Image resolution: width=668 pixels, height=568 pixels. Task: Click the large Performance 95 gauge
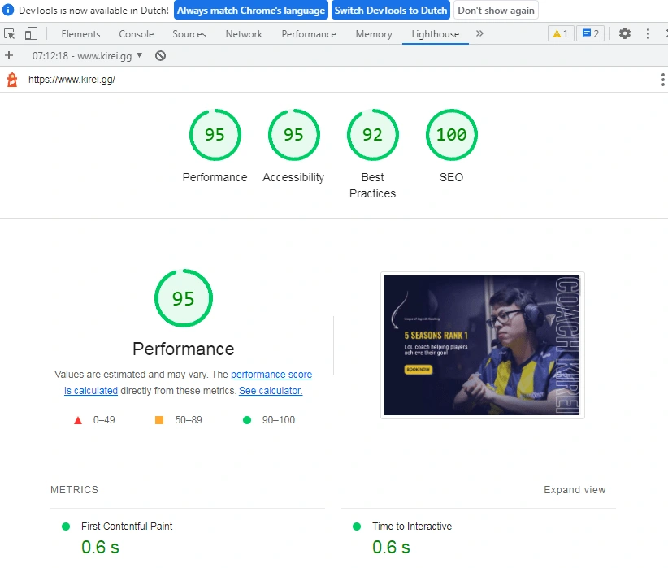tap(184, 298)
